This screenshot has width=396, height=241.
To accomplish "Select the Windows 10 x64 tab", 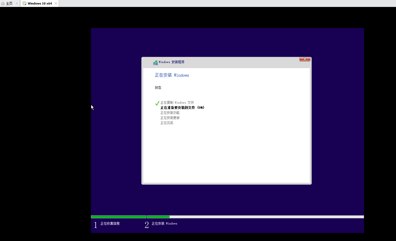I will coord(40,3).
